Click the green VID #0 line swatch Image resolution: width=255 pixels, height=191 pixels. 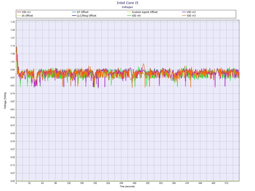tap(129, 16)
